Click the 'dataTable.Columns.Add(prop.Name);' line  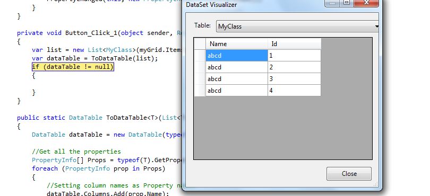[107, 193]
